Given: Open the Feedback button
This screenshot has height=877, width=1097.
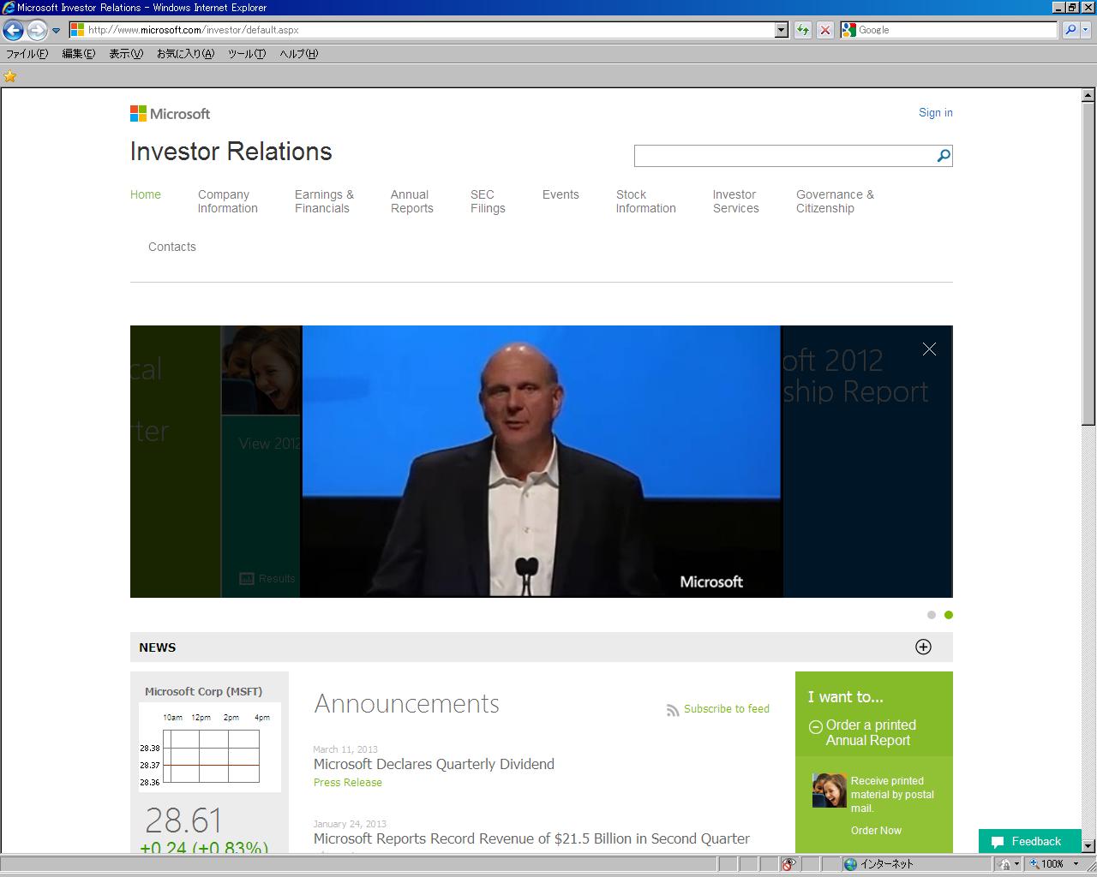Looking at the screenshot, I should click(x=1030, y=841).
